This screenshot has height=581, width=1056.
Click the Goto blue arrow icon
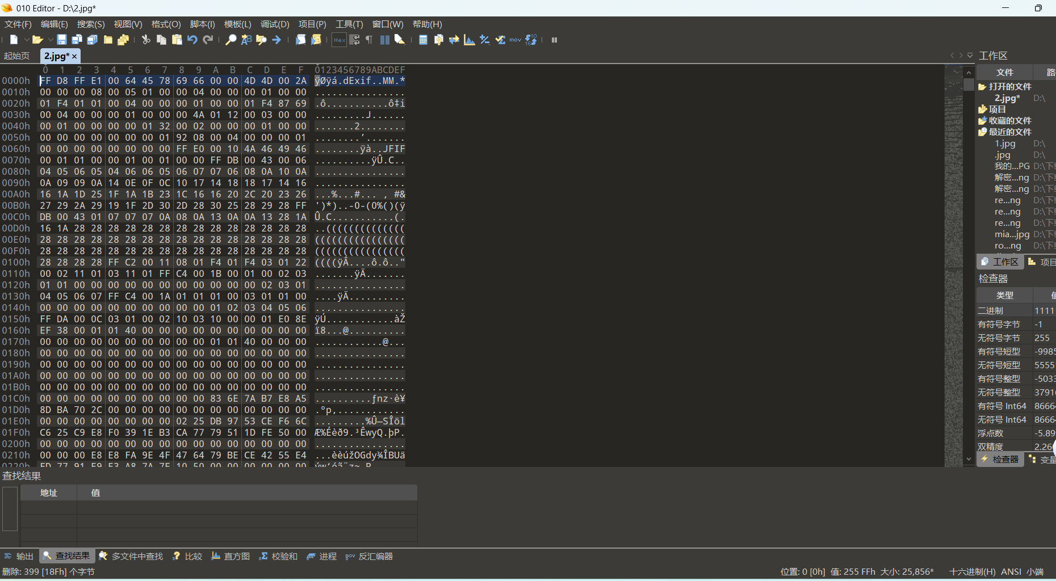[276, 40]
